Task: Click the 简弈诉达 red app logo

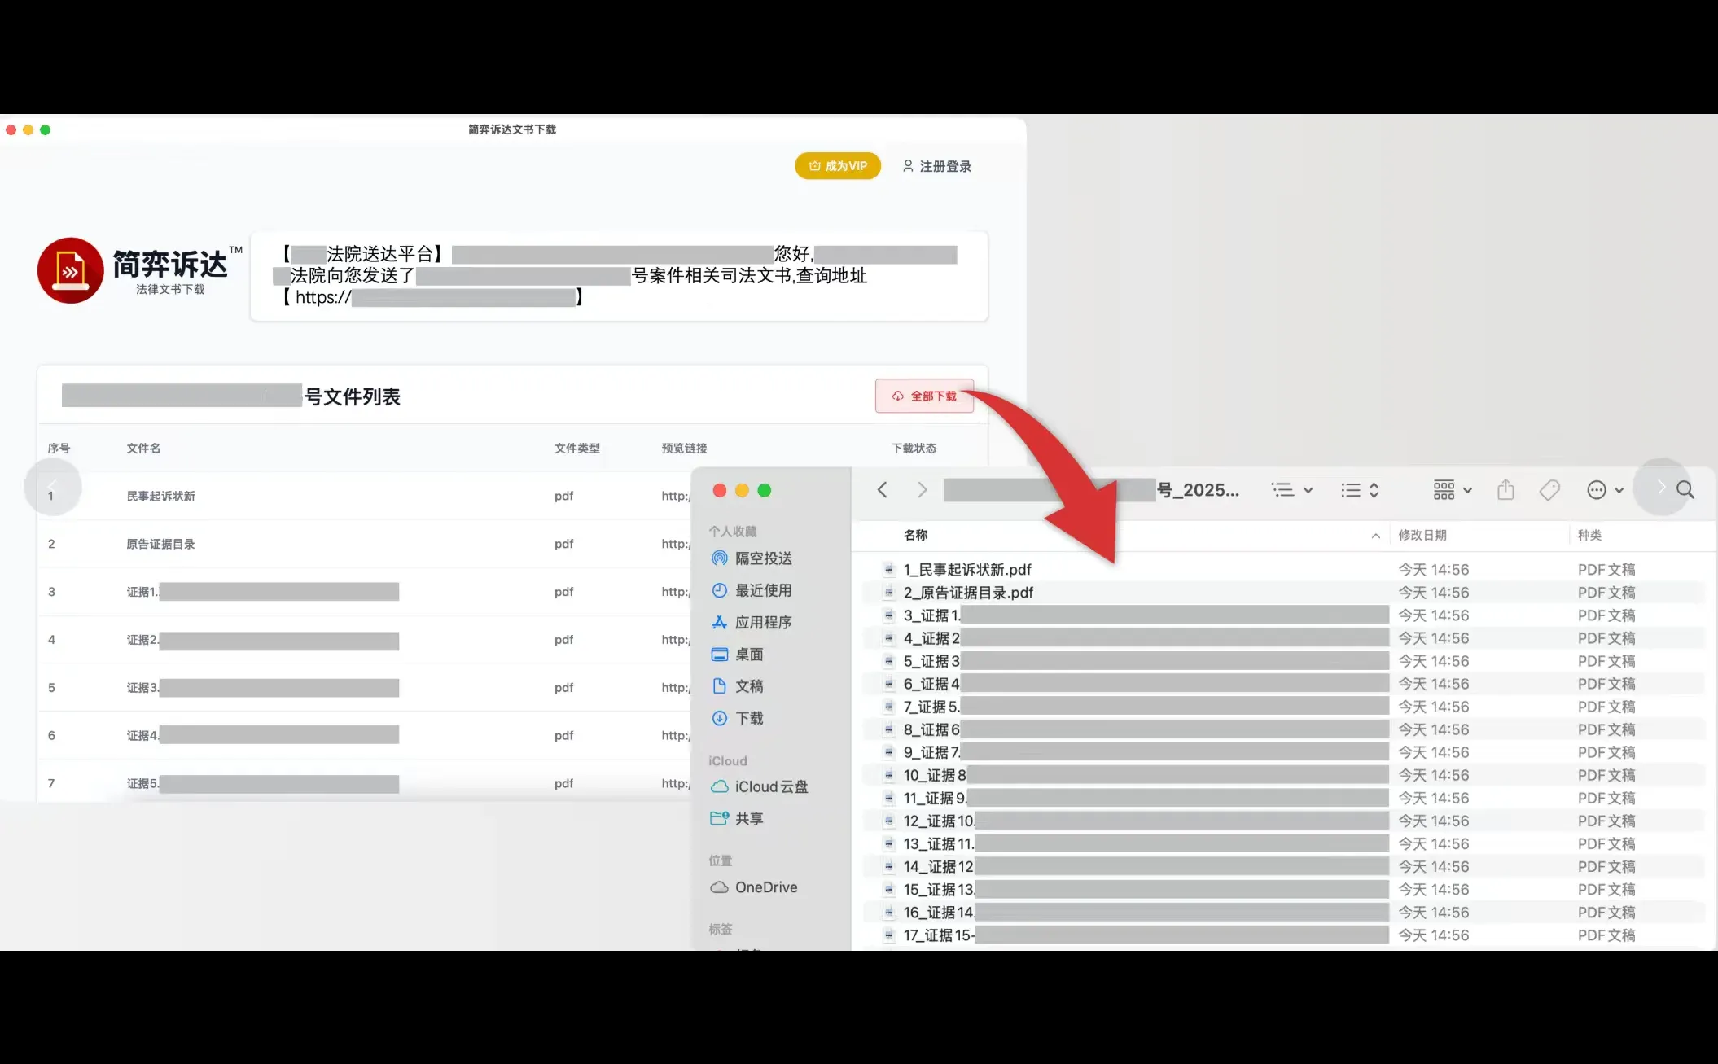Action: click(71, 270)
